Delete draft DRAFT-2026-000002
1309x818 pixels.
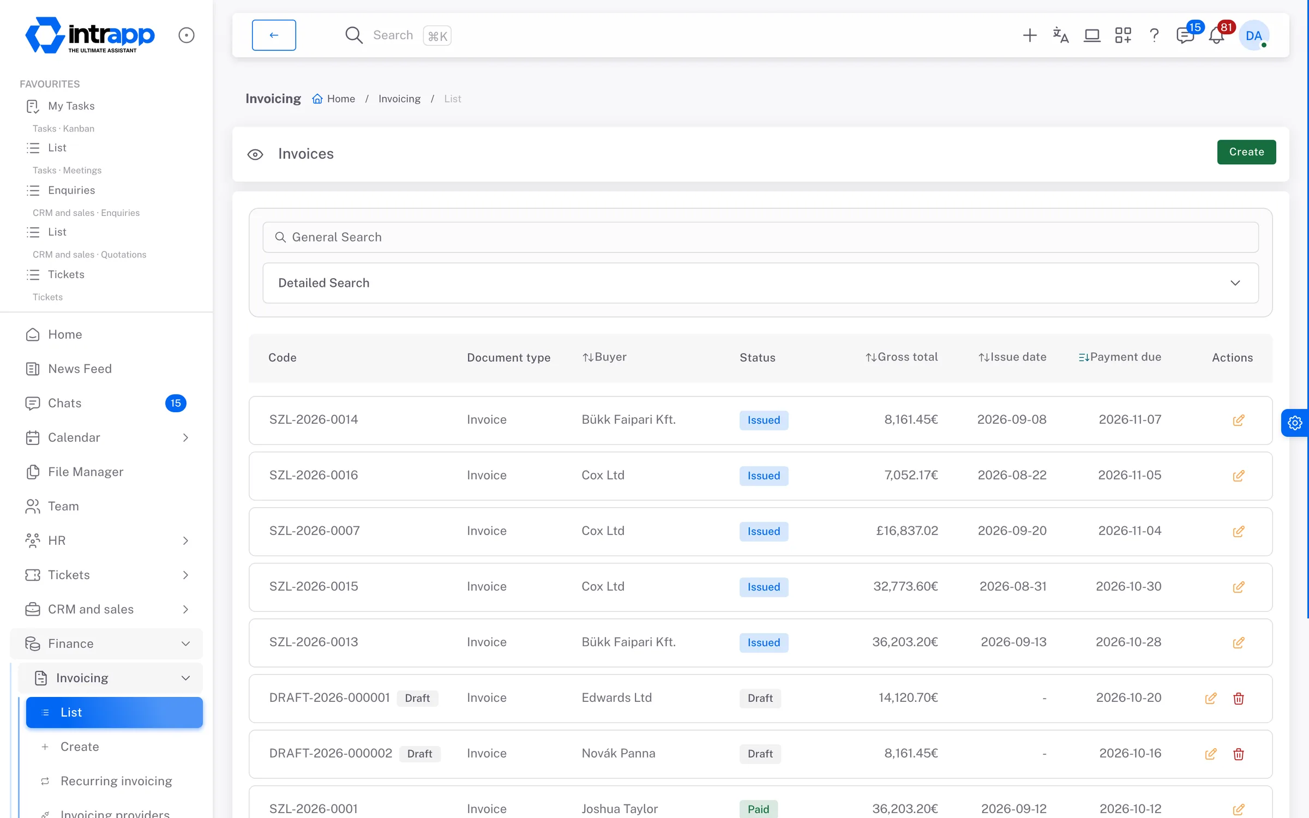point(1239,754)
